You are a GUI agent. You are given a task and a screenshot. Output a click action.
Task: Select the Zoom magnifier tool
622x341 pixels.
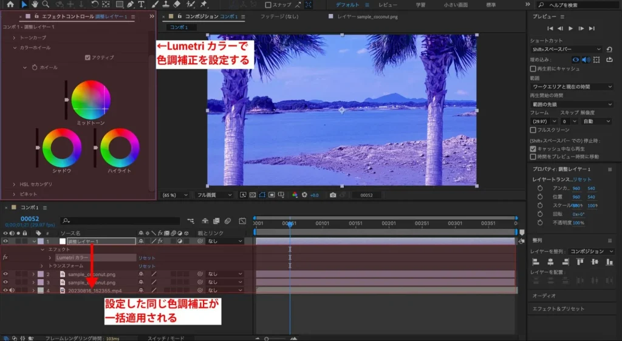[x=46, y=4]
